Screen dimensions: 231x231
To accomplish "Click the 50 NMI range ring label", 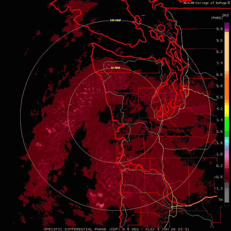I will 115,68.
